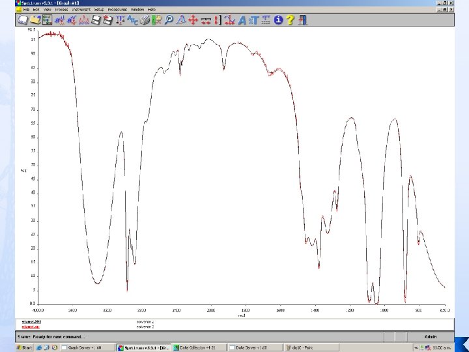Switch to Data Collection taskbar window

click(x=199, y=347)
